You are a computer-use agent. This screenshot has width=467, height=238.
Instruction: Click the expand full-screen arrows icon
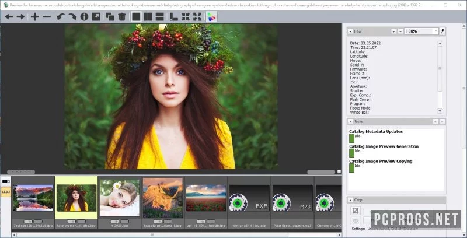pos(197,17)
